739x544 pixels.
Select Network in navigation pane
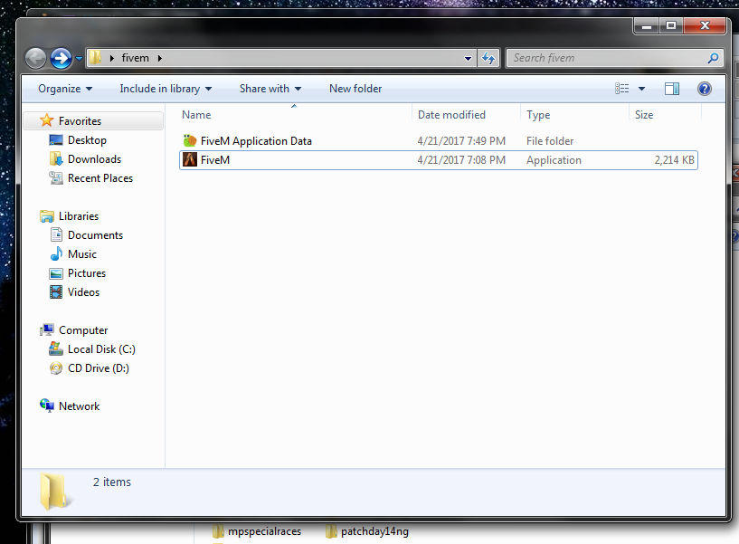point(79,406)
